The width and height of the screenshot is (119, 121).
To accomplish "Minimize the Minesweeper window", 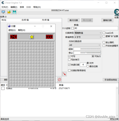I will 35,26.
